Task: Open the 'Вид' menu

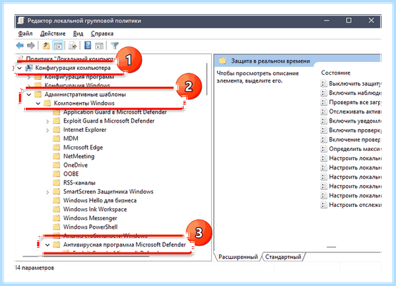Action: pyautogui.click(x=78, y=34)
